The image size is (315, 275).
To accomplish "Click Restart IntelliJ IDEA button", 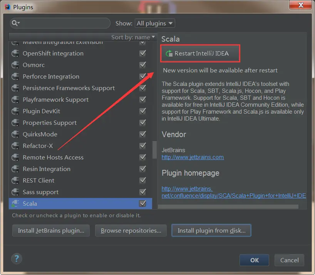I will pos(200,54).
